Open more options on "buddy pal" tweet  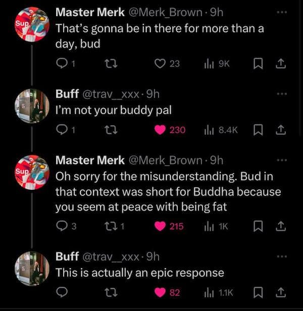(282, 93)
